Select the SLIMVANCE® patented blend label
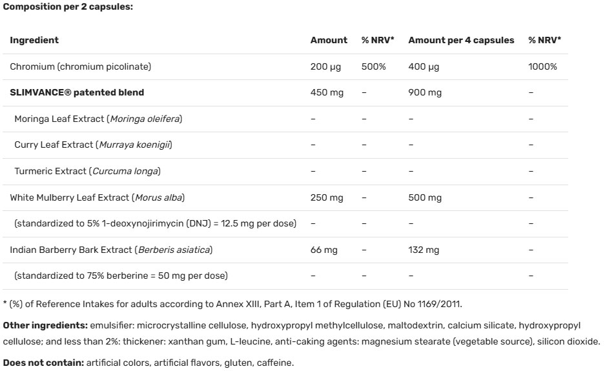Image resolution: width=605 pixels, height=371 pixels. coord(77,92)
